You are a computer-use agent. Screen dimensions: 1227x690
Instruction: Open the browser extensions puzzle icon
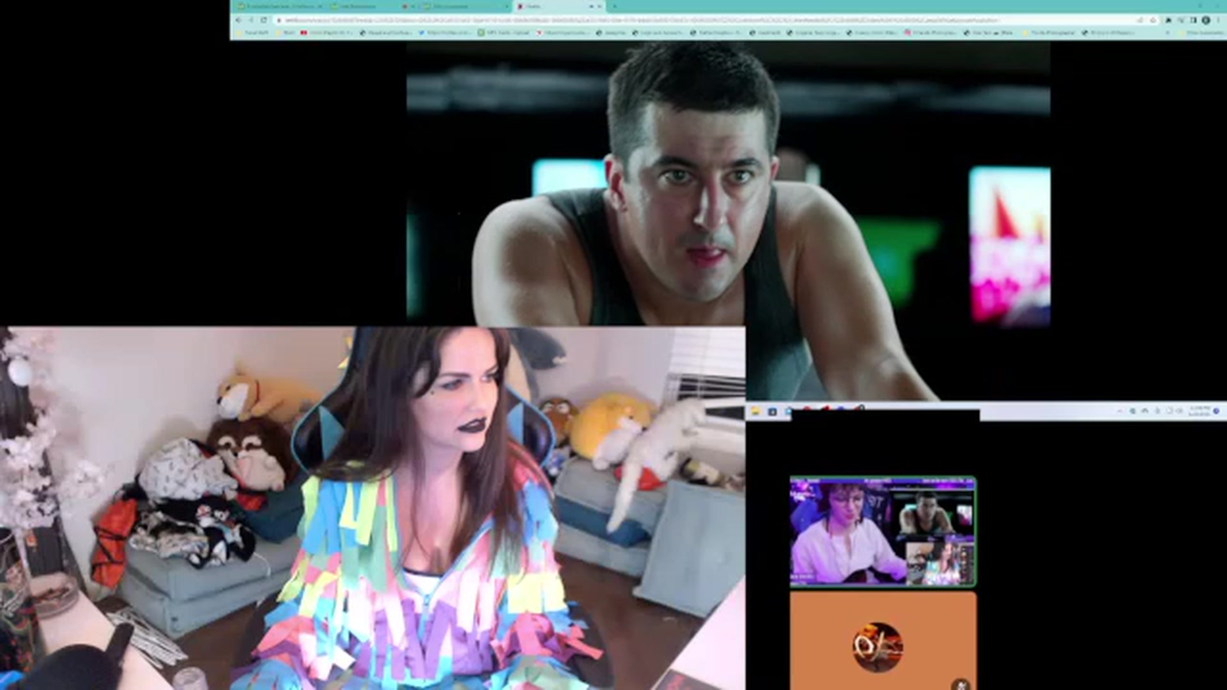[x=1169, y=20]
